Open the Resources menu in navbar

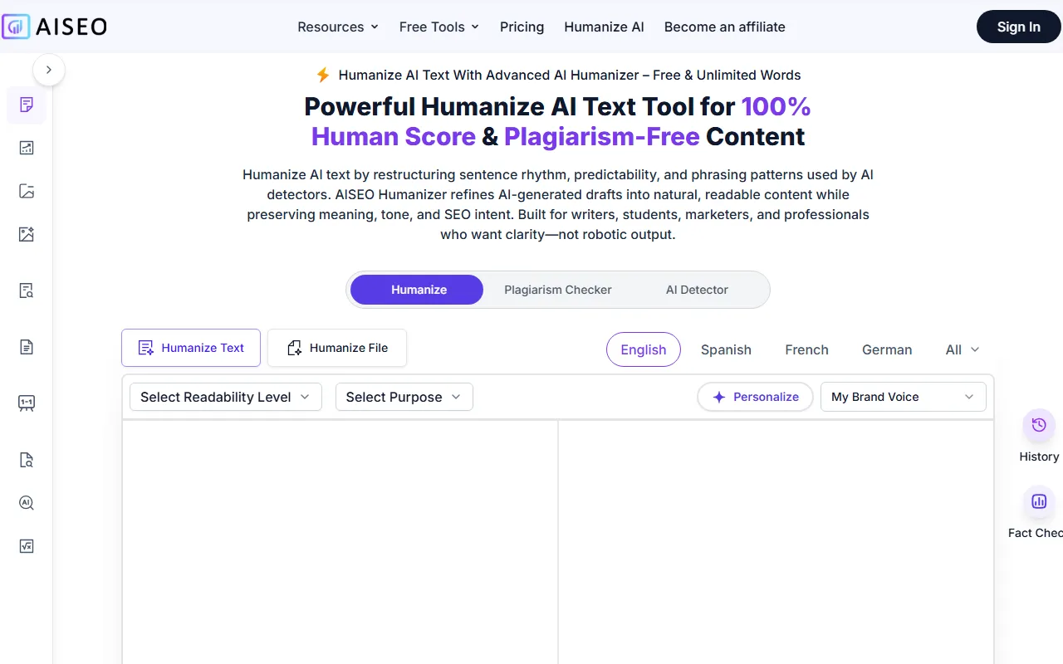338,27
